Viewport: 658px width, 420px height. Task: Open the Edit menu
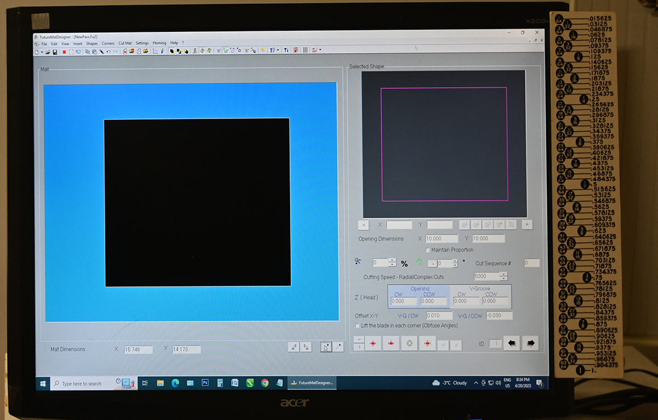54,43
